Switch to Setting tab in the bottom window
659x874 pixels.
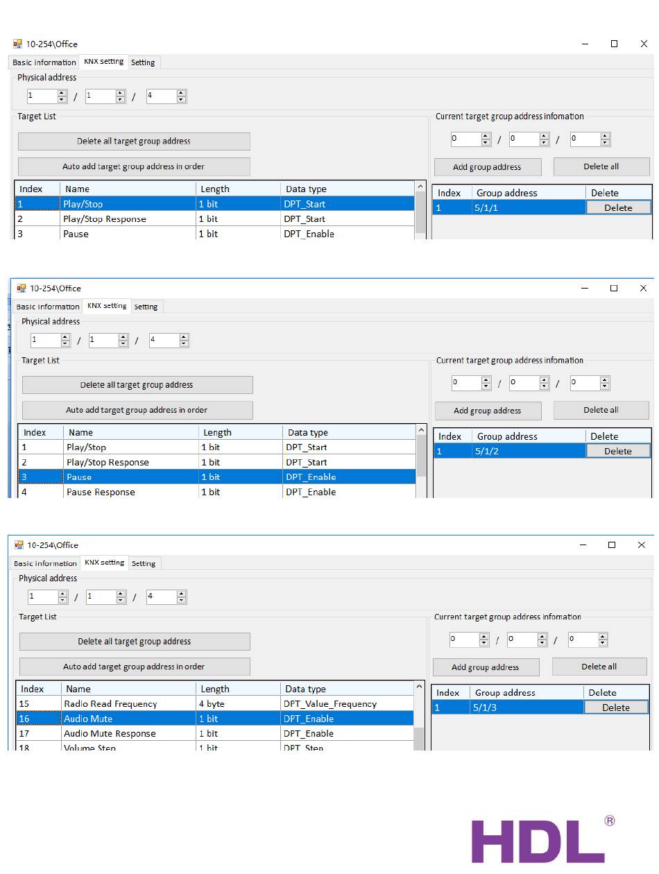pyautogui.click(x=144, y=563)
